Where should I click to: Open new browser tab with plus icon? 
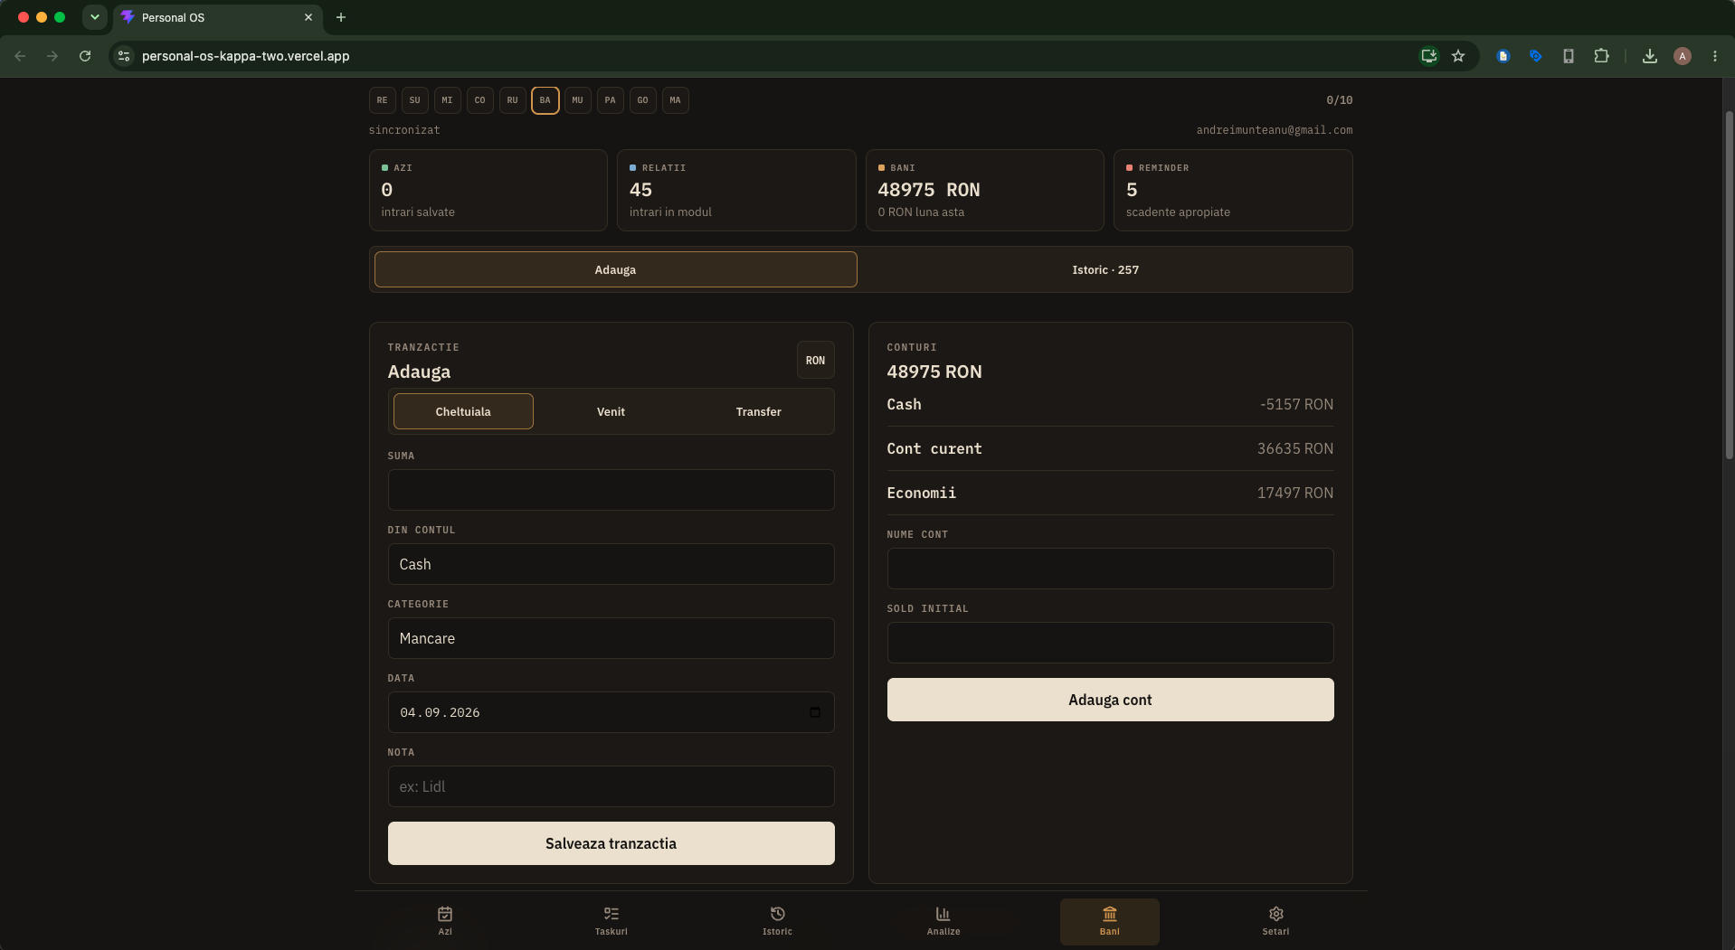coord(341,17)
